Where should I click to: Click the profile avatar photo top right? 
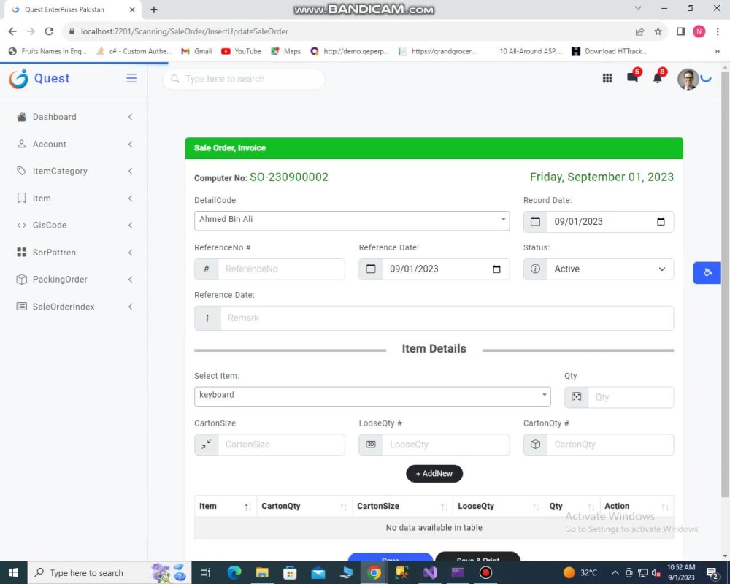(687, 79)
